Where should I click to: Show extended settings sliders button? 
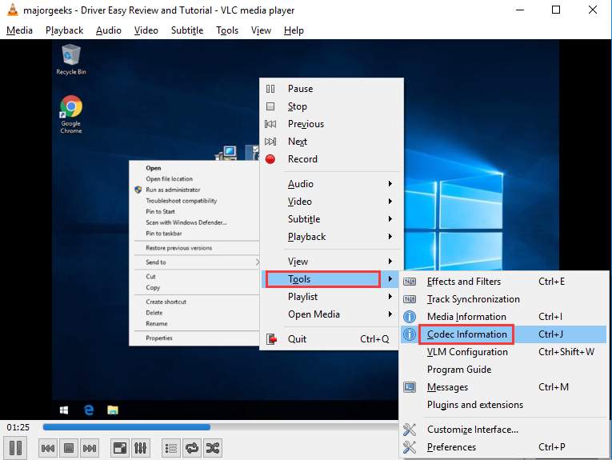141,448
